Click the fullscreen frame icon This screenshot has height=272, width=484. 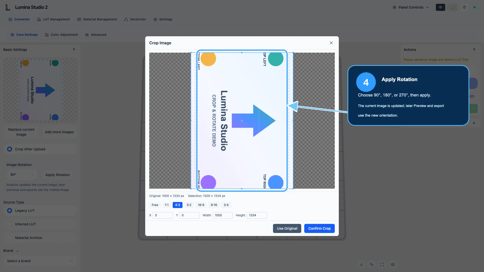[382, 264]
